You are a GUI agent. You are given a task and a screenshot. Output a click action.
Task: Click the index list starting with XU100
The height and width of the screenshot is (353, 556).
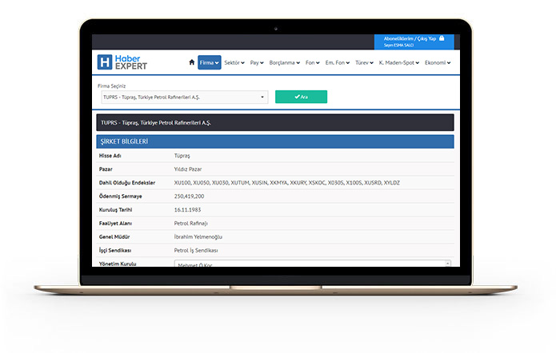pyautogui.click(x=287, y=183)
